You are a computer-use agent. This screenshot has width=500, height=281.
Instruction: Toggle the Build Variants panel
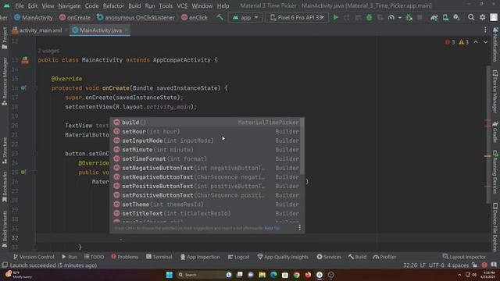click(5, 229)
